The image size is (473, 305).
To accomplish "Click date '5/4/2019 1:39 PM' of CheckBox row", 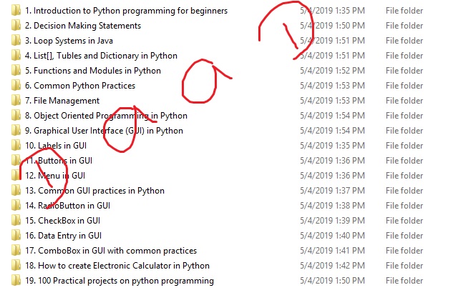I will (333, 221).
